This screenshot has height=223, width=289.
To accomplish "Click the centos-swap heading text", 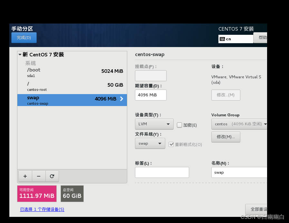I will [150, 54].
